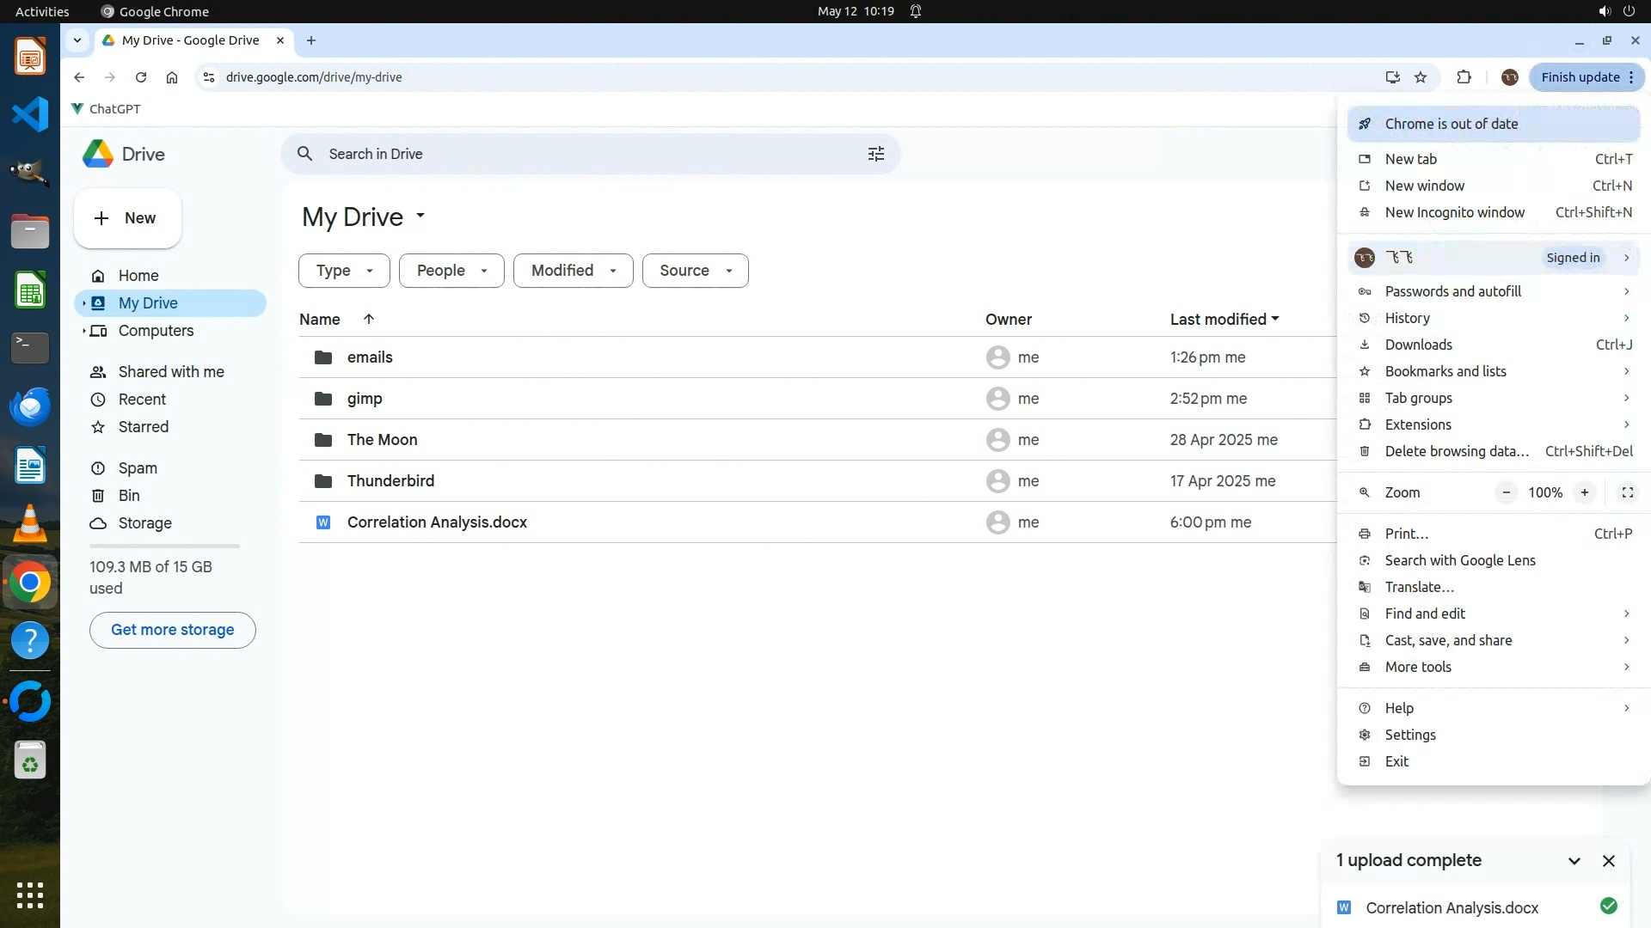Bookmark this page with the star icon
This screenshot has width=1651, height=928.
(1421, 77)
